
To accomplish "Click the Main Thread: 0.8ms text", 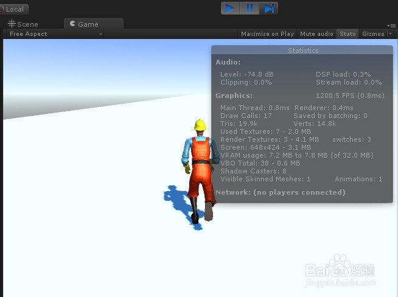I will pos(254,108).
